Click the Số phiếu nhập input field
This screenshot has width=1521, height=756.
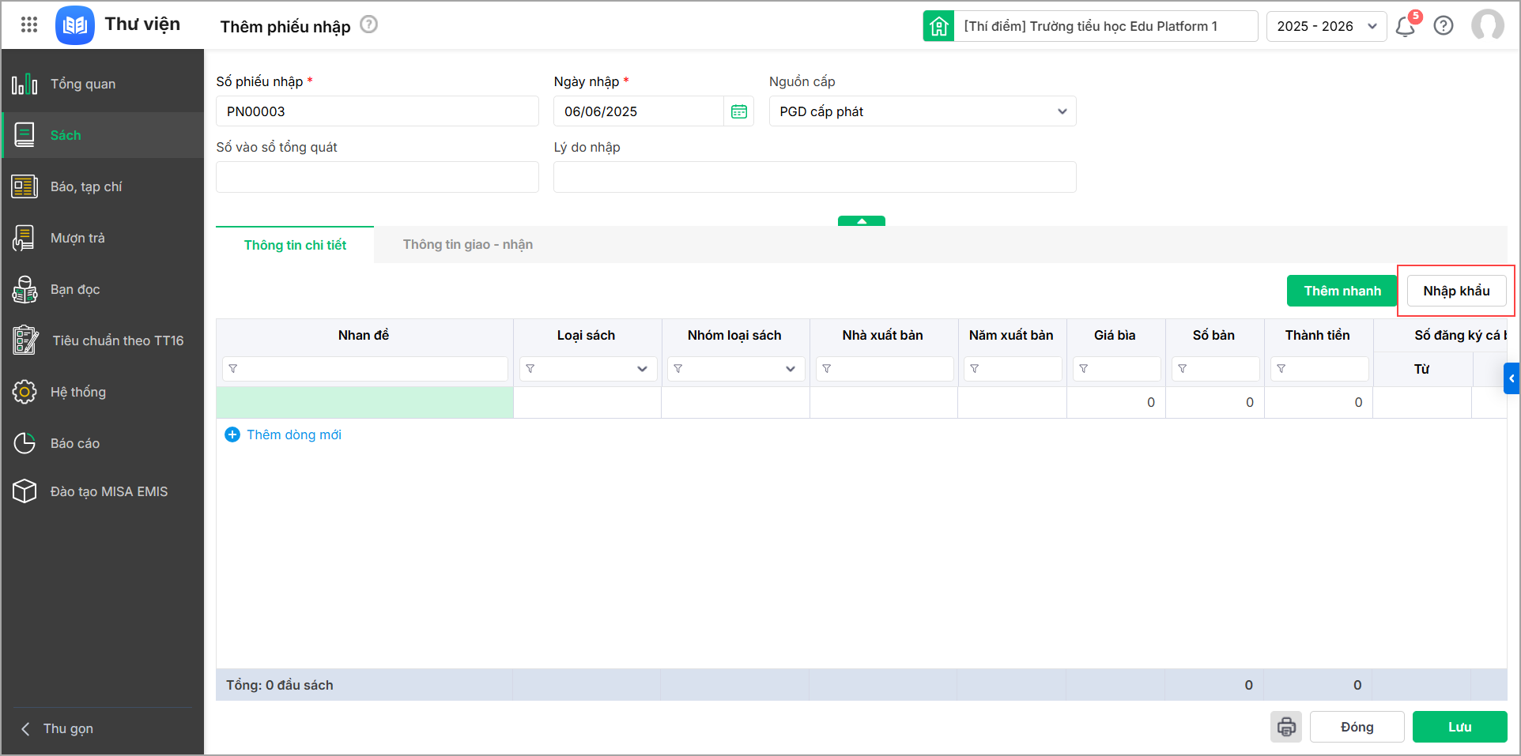tap(377, 111)
